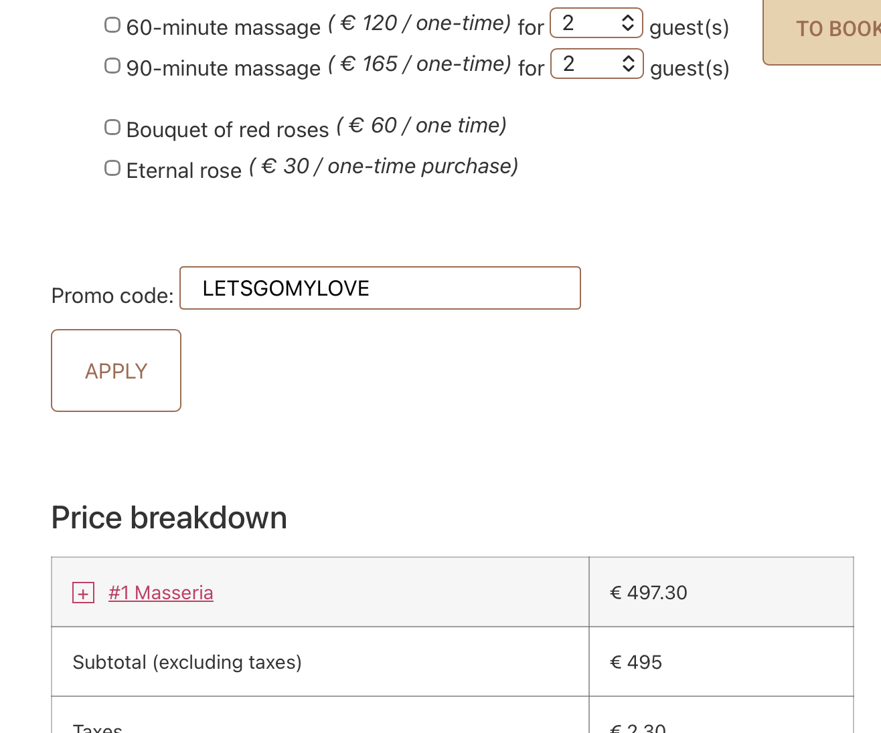Enable the Bouquet of red roses checkbox
The image size is (881, 733).
tap(112, 127)
